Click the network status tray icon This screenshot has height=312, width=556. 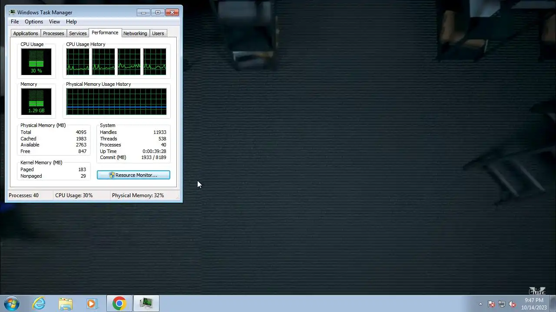pyautogui.click(x=502, y=304)
